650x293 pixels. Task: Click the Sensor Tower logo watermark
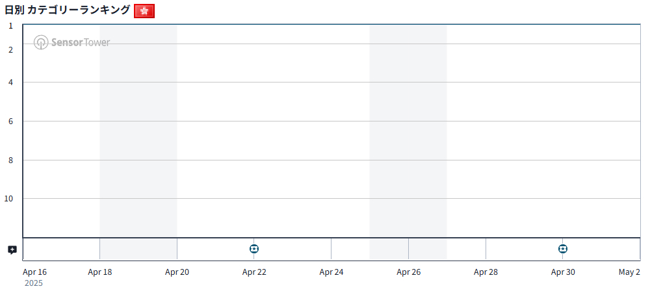tap(72, 43)
